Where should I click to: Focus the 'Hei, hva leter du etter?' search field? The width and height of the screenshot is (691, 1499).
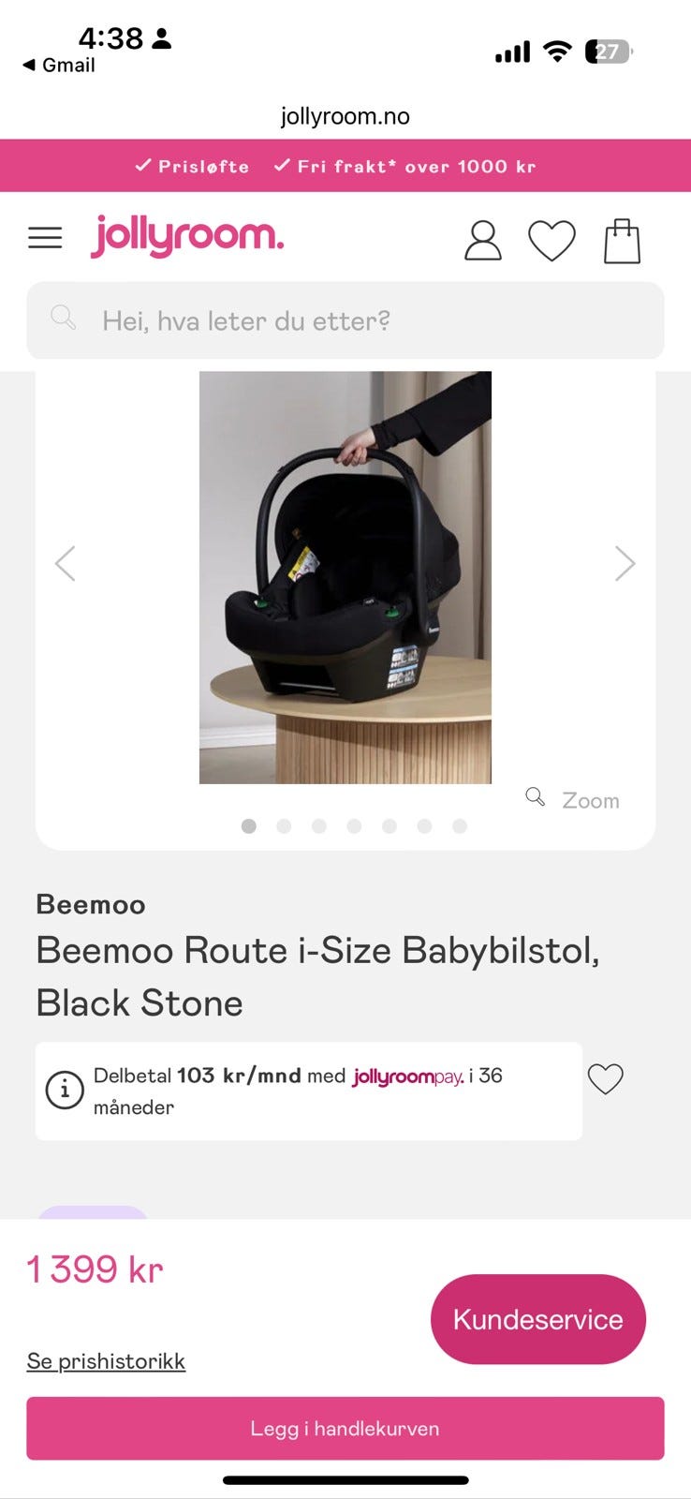(x=345, y=320)
